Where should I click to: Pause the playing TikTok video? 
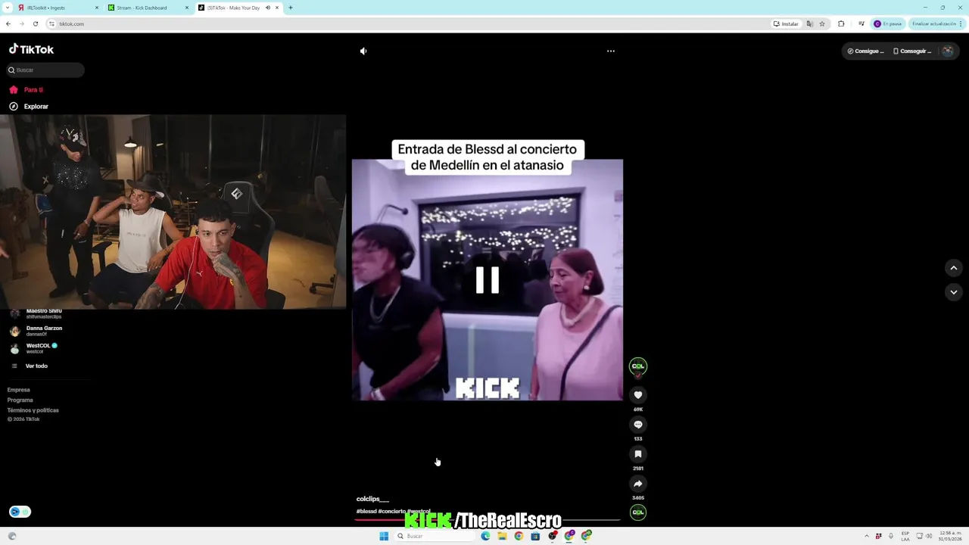pos(488,280)
